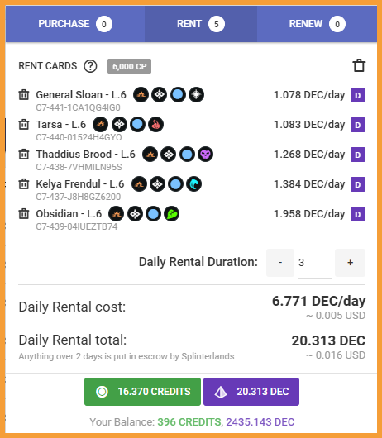Click purple D badge on General Sloan row
The height and width of the screenshot is (438, 382).
(358, 95)
